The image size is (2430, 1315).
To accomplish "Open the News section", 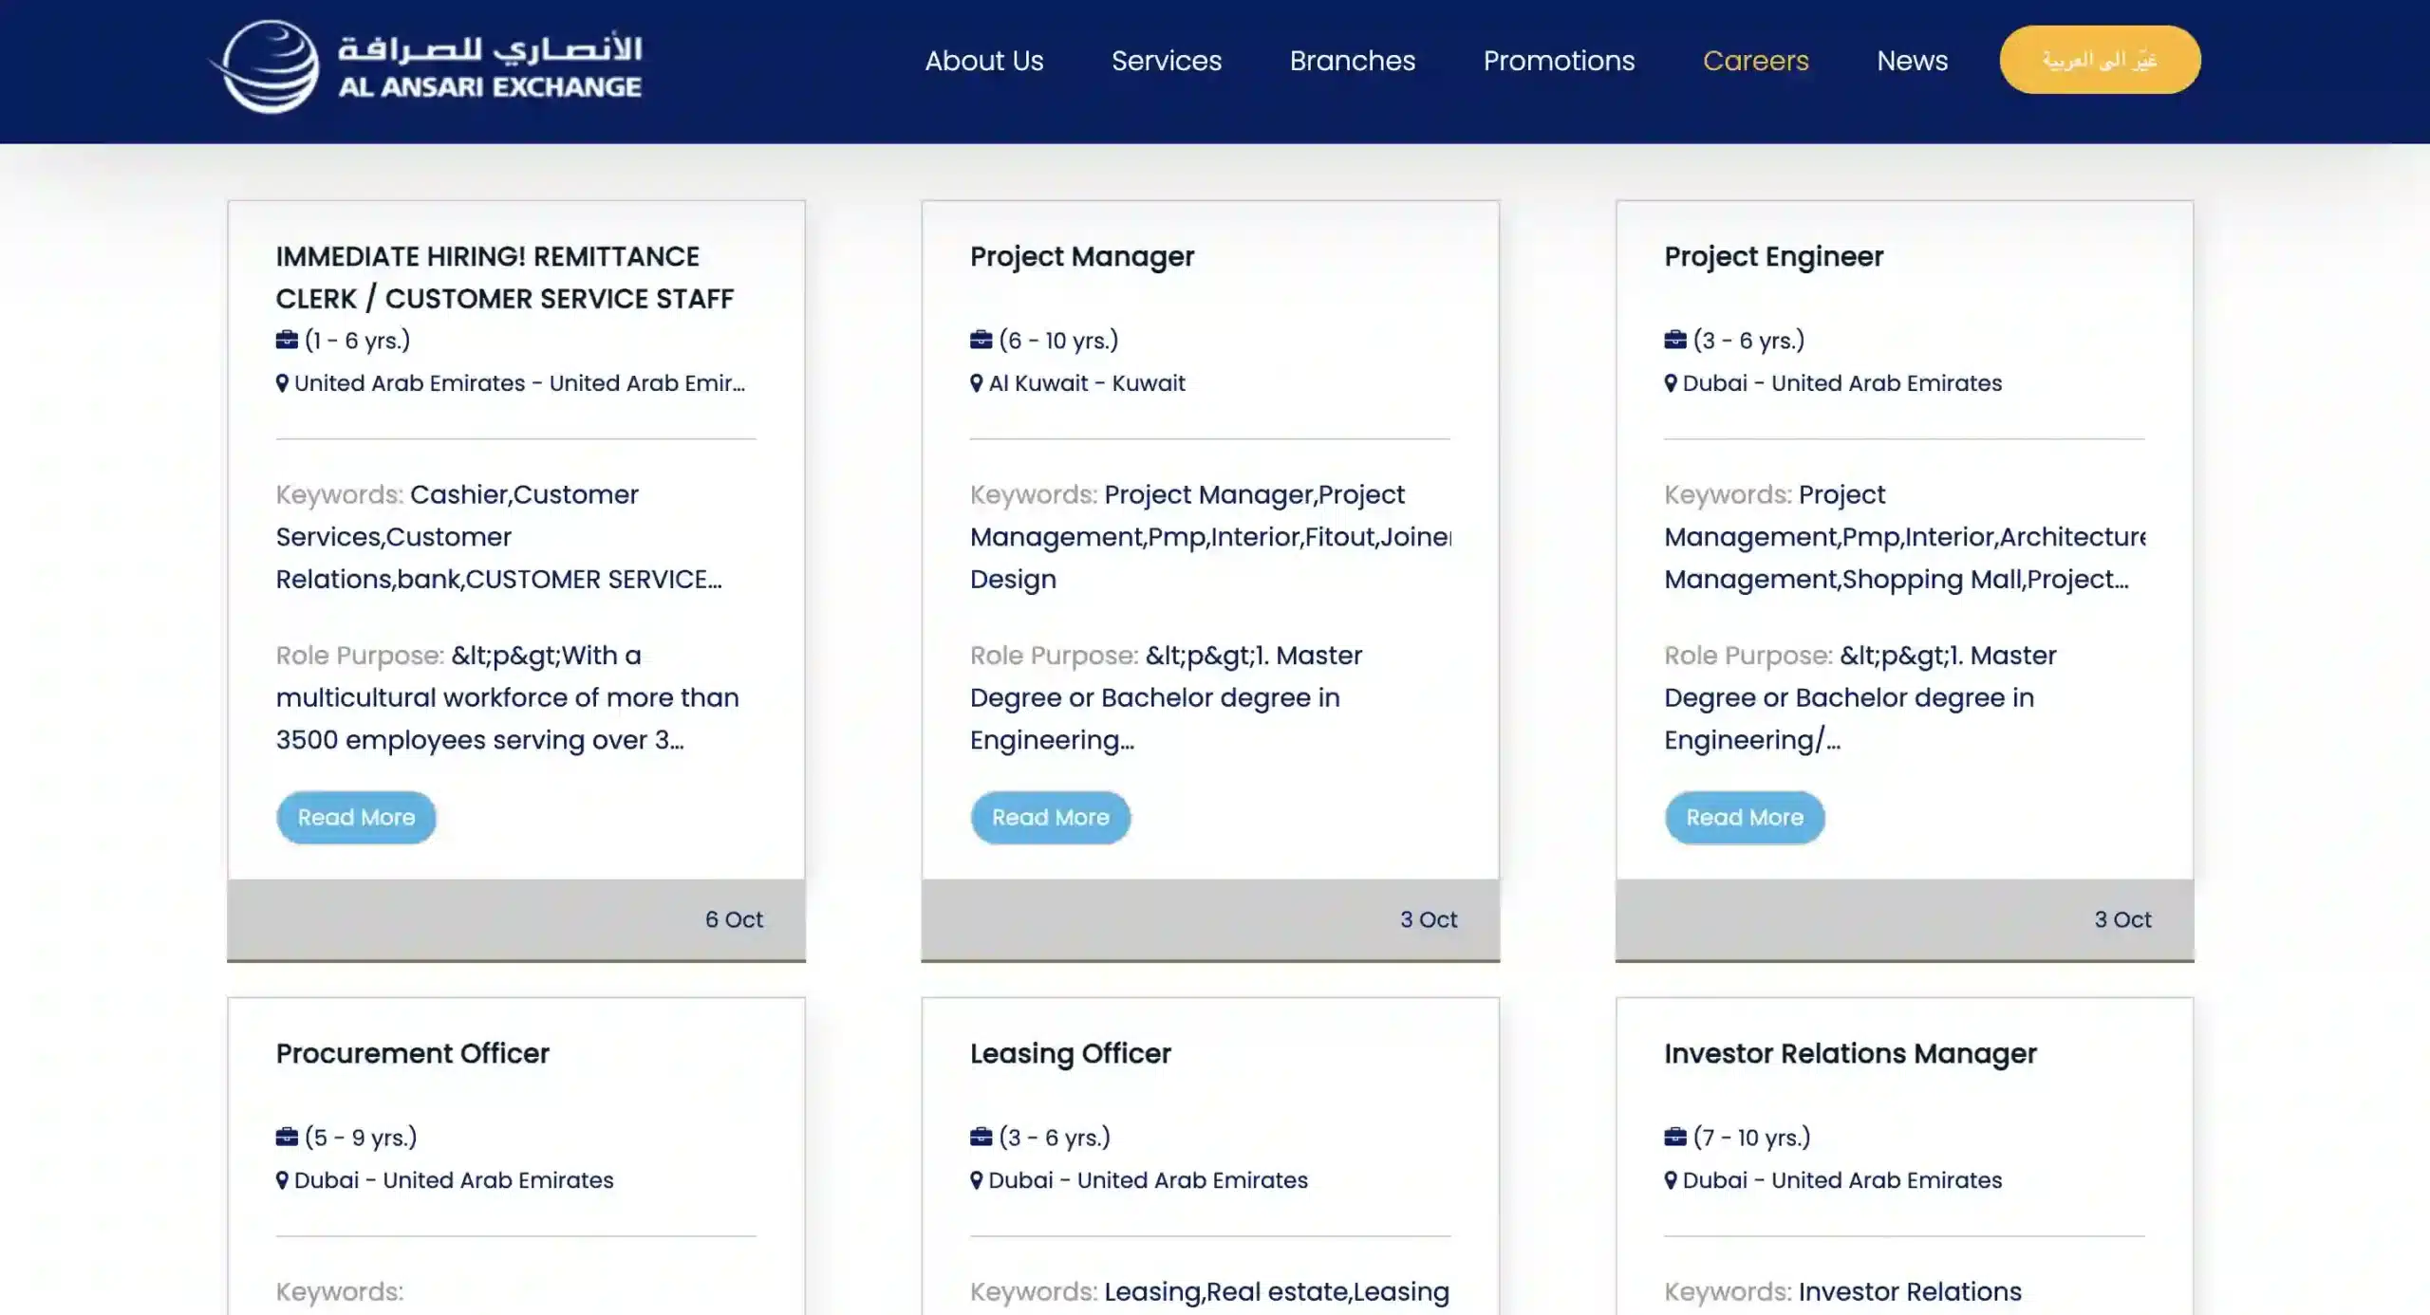I will click(x=1912, y=61).
